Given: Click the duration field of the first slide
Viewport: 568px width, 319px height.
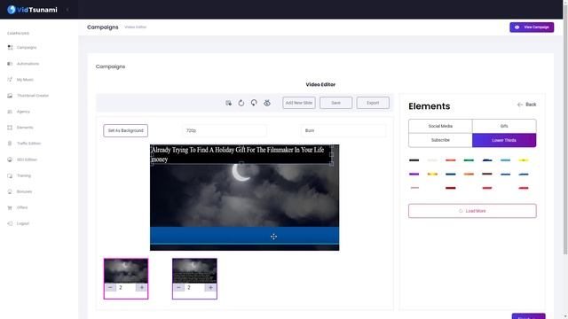Looking at the screenshot, I should (126, 287).
